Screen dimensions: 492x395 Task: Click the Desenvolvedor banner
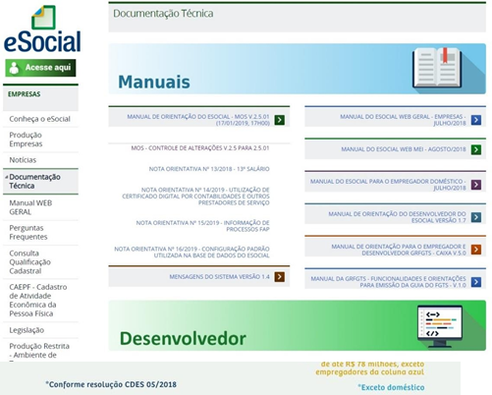tap(297, 325)
